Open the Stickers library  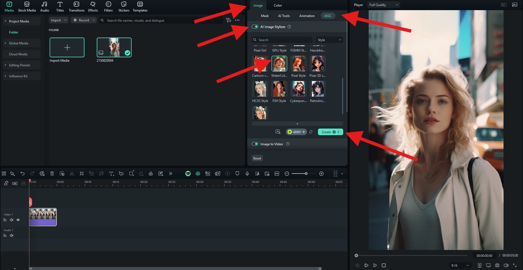point(124,7)
